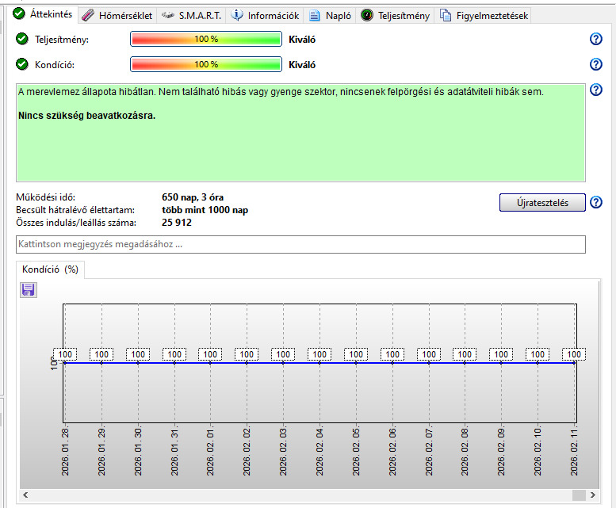616x508 pixels.
Task: Switch to the Teljesítmény tab
Action: tap(396, 16)
